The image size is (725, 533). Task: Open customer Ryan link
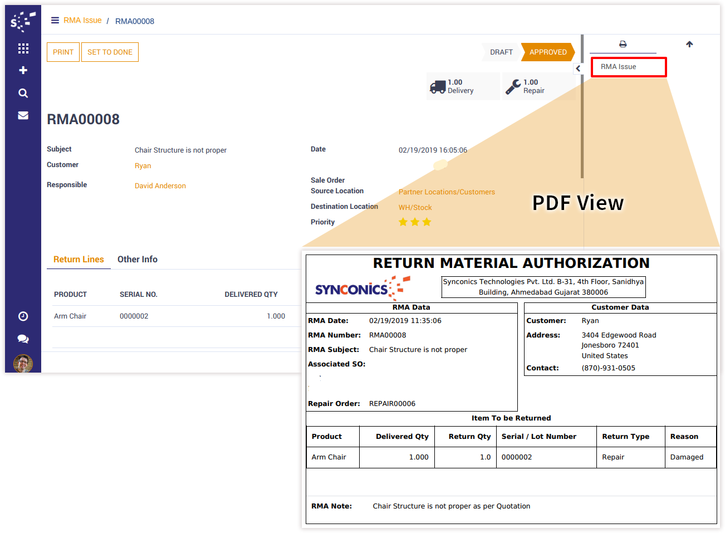(143, 166)
